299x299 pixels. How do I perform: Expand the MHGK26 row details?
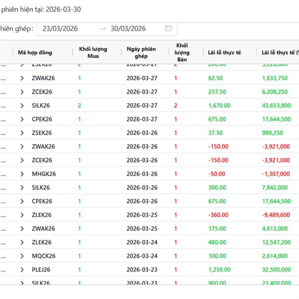click(x=22, y=174)
